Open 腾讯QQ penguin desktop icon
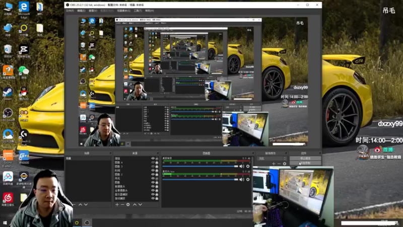 (x=24, y=94)
